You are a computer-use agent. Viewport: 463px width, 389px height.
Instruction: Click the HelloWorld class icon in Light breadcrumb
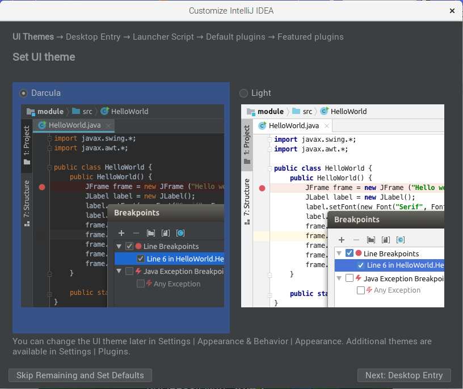(x=324, y=111)
